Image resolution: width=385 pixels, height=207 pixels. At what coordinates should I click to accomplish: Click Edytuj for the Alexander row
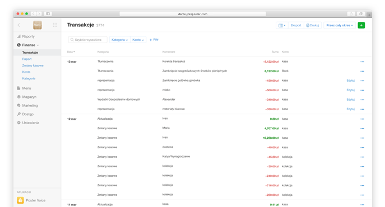click(350, 100)
